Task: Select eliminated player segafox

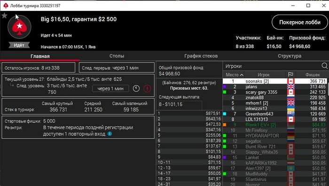Action: (x=274, y=141)
